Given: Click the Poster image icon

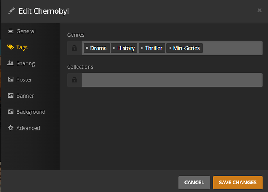Looking at the screenshot, I should tap(10, 79).
